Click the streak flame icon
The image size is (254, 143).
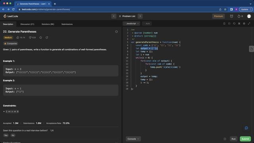(x=239, y=16)
